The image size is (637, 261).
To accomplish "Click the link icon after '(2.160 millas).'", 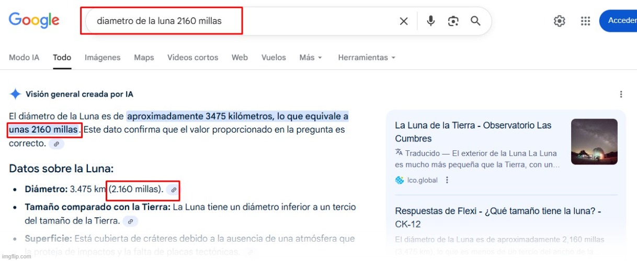I will [x=174, y=190].
